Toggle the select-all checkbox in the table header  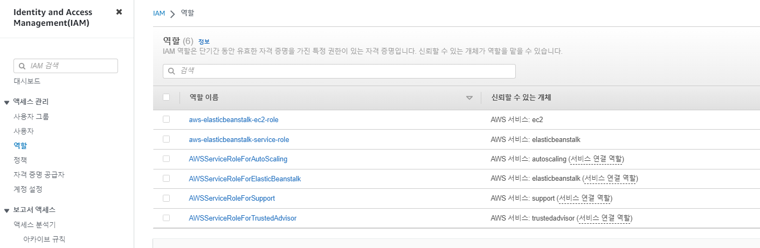[166, 97]
